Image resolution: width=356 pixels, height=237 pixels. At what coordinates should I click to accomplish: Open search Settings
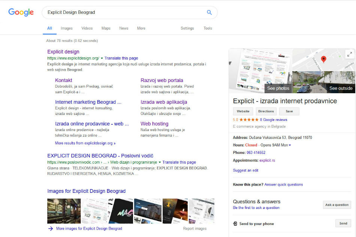pyautogui.click(x=187, y=28)
